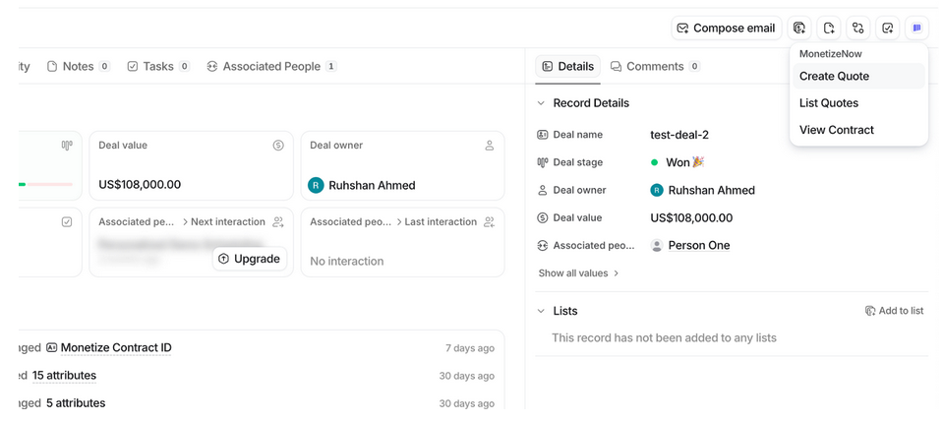Screen dimensions: 943x422
Task: Collapse the Record Details section
Action: [540, 103]
